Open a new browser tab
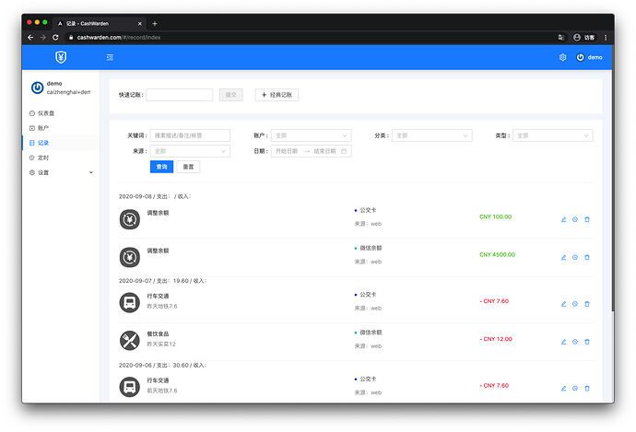Viewport: 636px width, 432px height. [x=155, y=24]
